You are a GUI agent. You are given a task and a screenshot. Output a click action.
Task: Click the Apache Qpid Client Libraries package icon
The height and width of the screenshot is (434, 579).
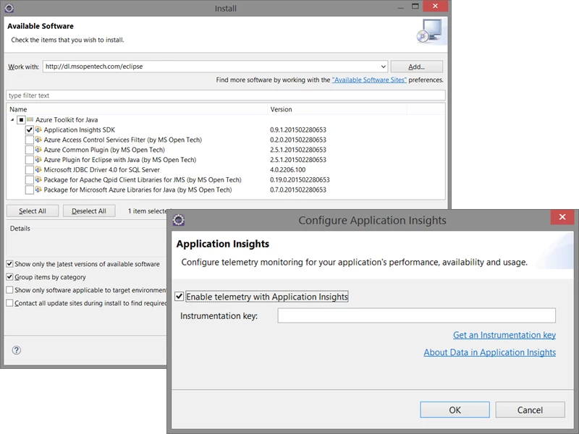38,179
